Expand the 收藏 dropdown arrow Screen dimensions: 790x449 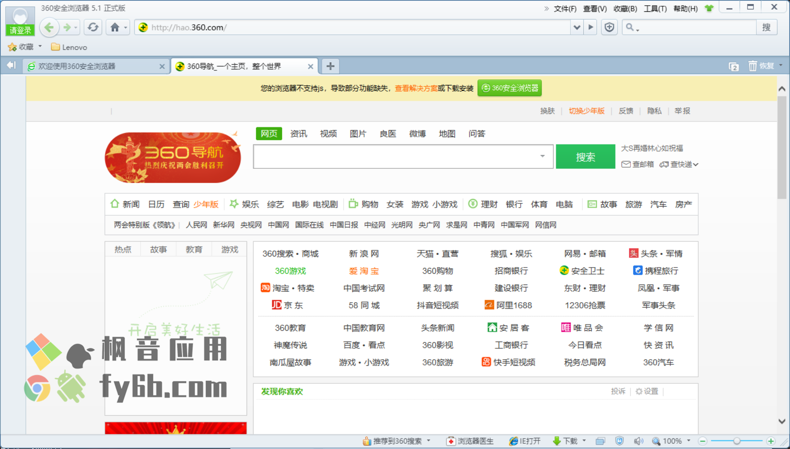[40, 47]
